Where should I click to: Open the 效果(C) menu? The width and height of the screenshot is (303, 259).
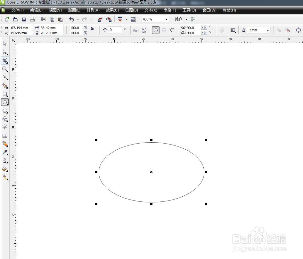coord(112,10)
